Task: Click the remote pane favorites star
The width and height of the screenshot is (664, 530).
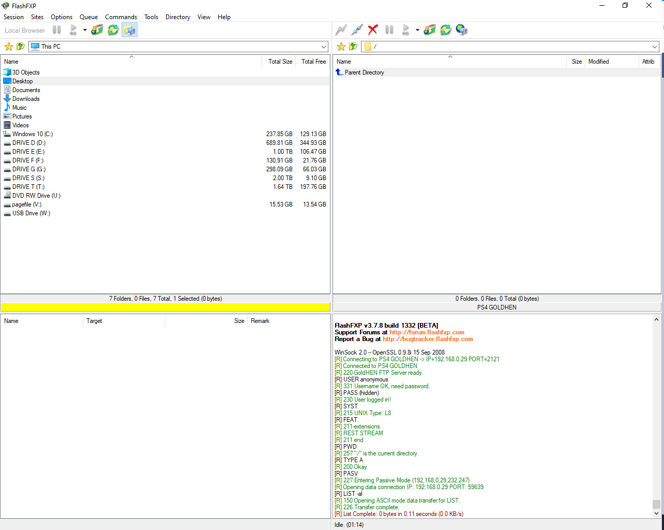Action: tap(341, 47)
